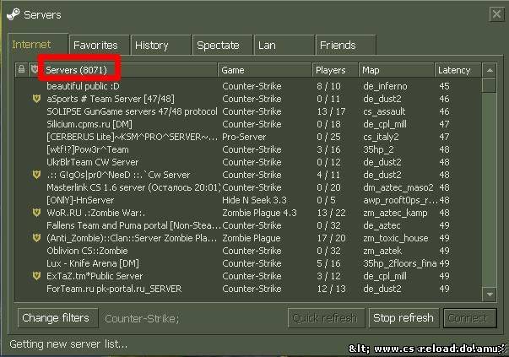Switch to the Internet tab
This screenshot has width=509, height=357.
[x=38, y=45]
